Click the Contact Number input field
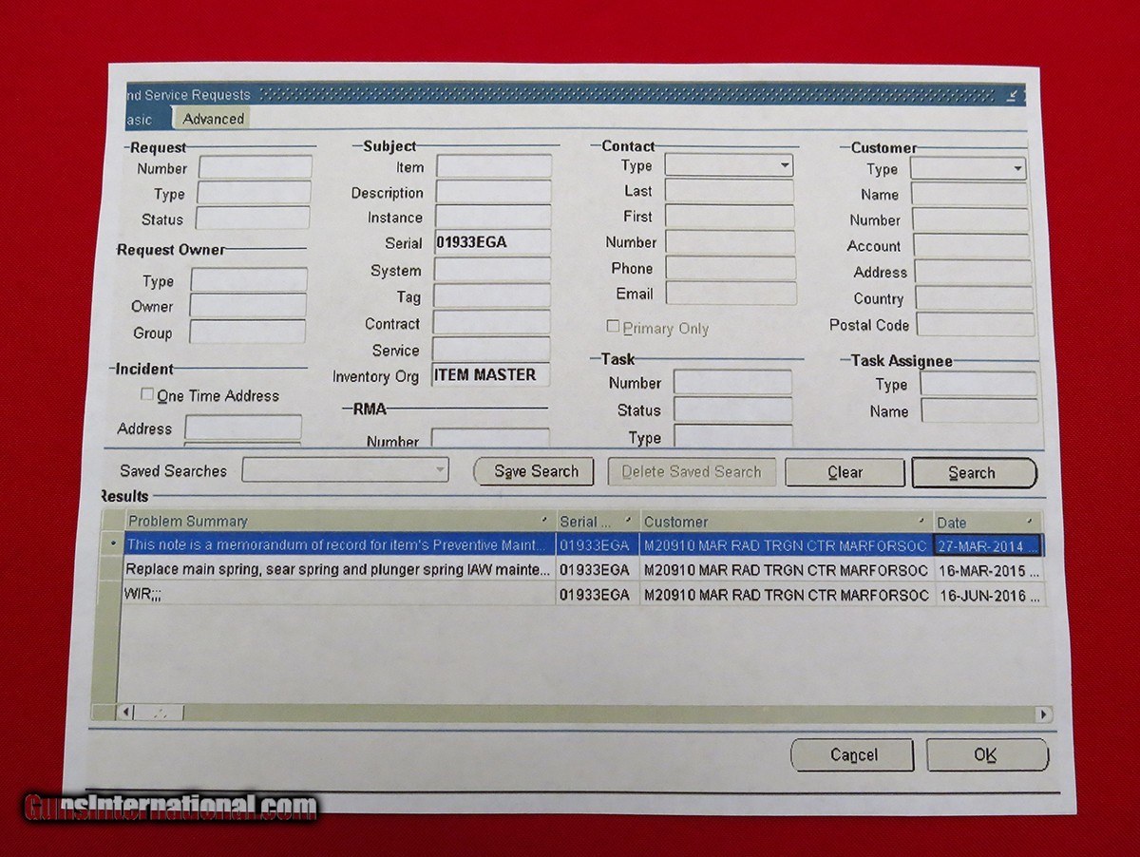Screen dimensions: 1140x857 730,241
